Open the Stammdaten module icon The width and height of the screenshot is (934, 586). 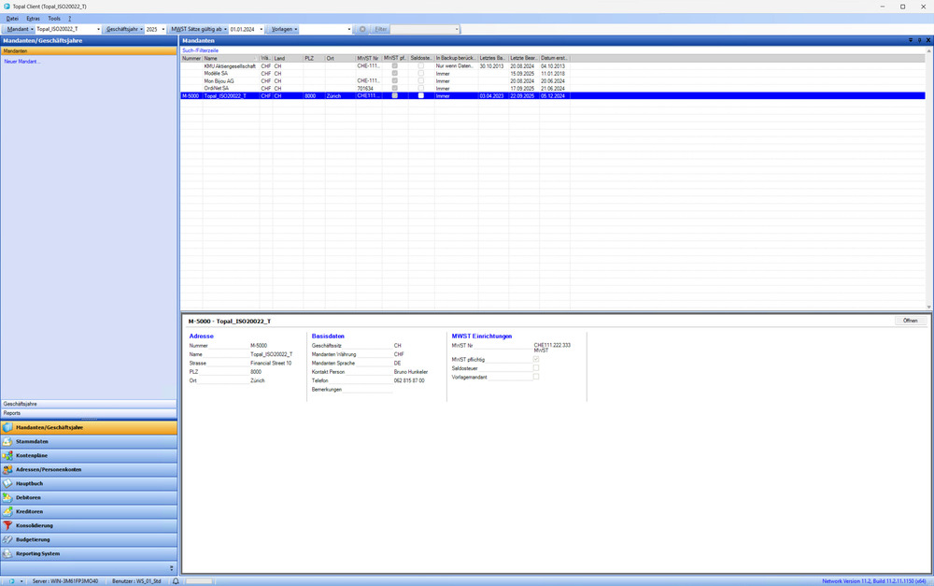pyautogui.click(x=7, y=441)
